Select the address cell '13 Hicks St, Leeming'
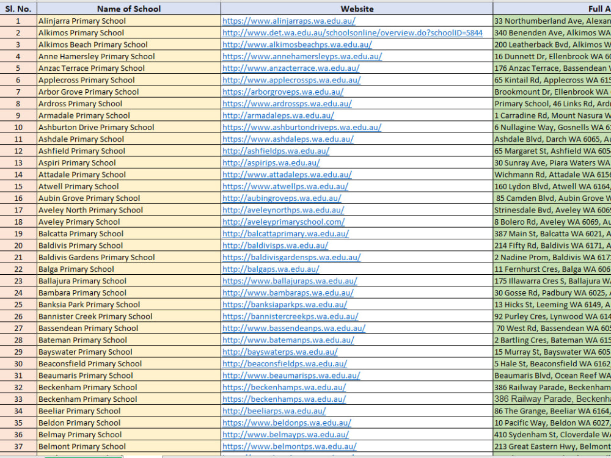The width and height of the screenshot is (611, 458). click(552, 305)
